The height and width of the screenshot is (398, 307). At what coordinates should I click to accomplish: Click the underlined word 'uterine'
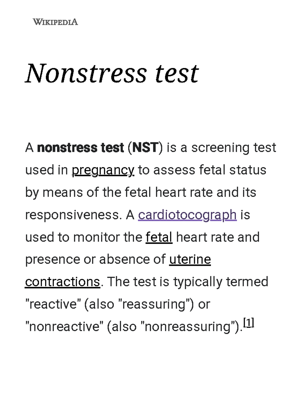[190, 259]
